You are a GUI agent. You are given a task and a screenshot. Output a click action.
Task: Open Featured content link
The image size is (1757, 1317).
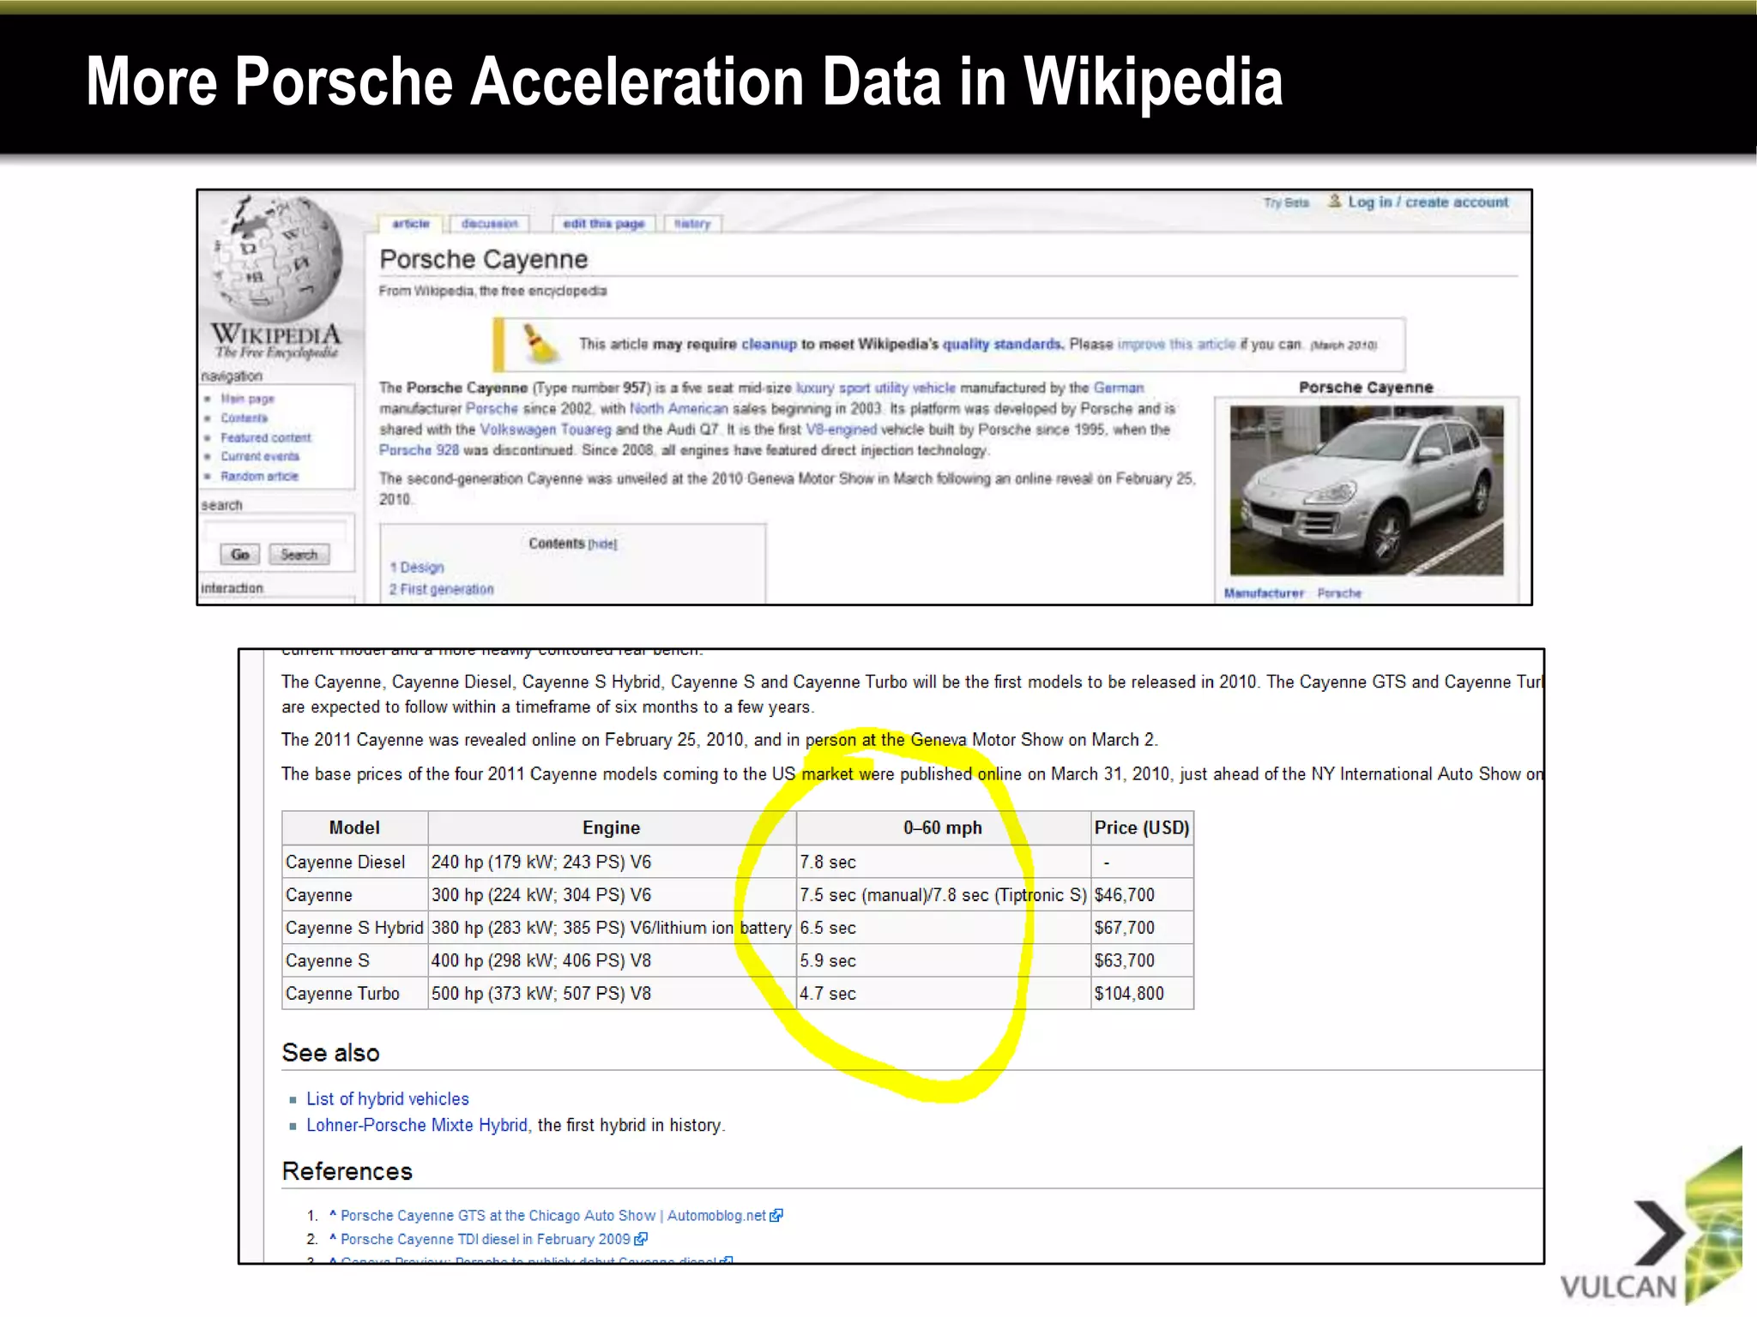click(266, 437)
